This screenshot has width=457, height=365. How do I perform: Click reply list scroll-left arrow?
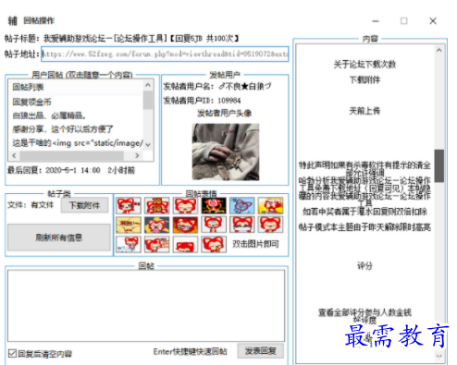click(14, 155)
